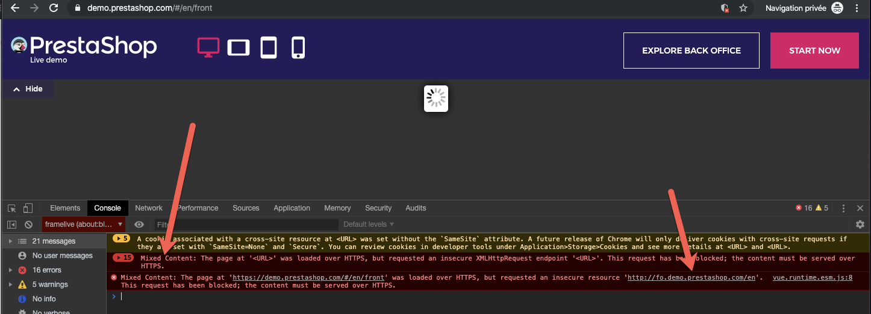Screen dimensions: 871x314
Task: Switch to the Performance tab
Action: pyautogui.click(x=198, y=208)
